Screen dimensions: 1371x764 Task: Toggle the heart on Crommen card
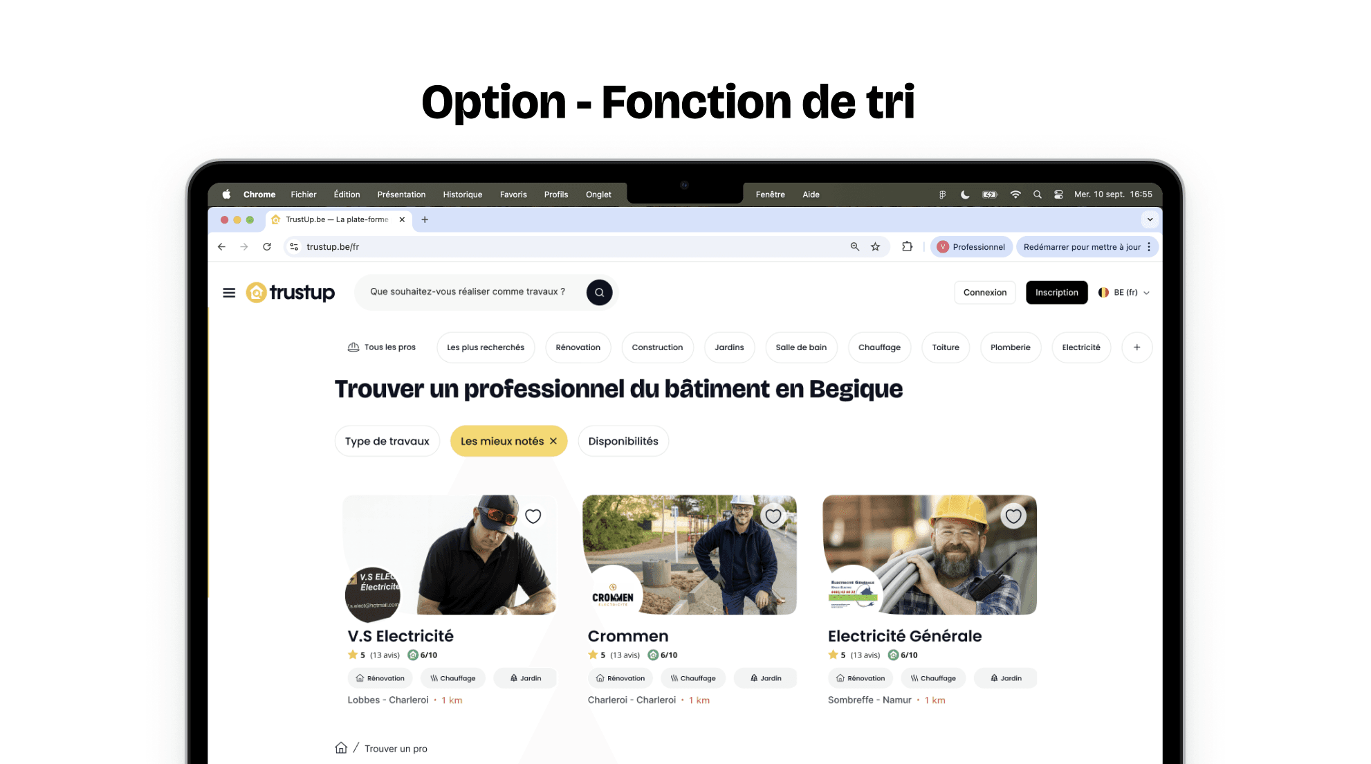[x=773, y=516]
